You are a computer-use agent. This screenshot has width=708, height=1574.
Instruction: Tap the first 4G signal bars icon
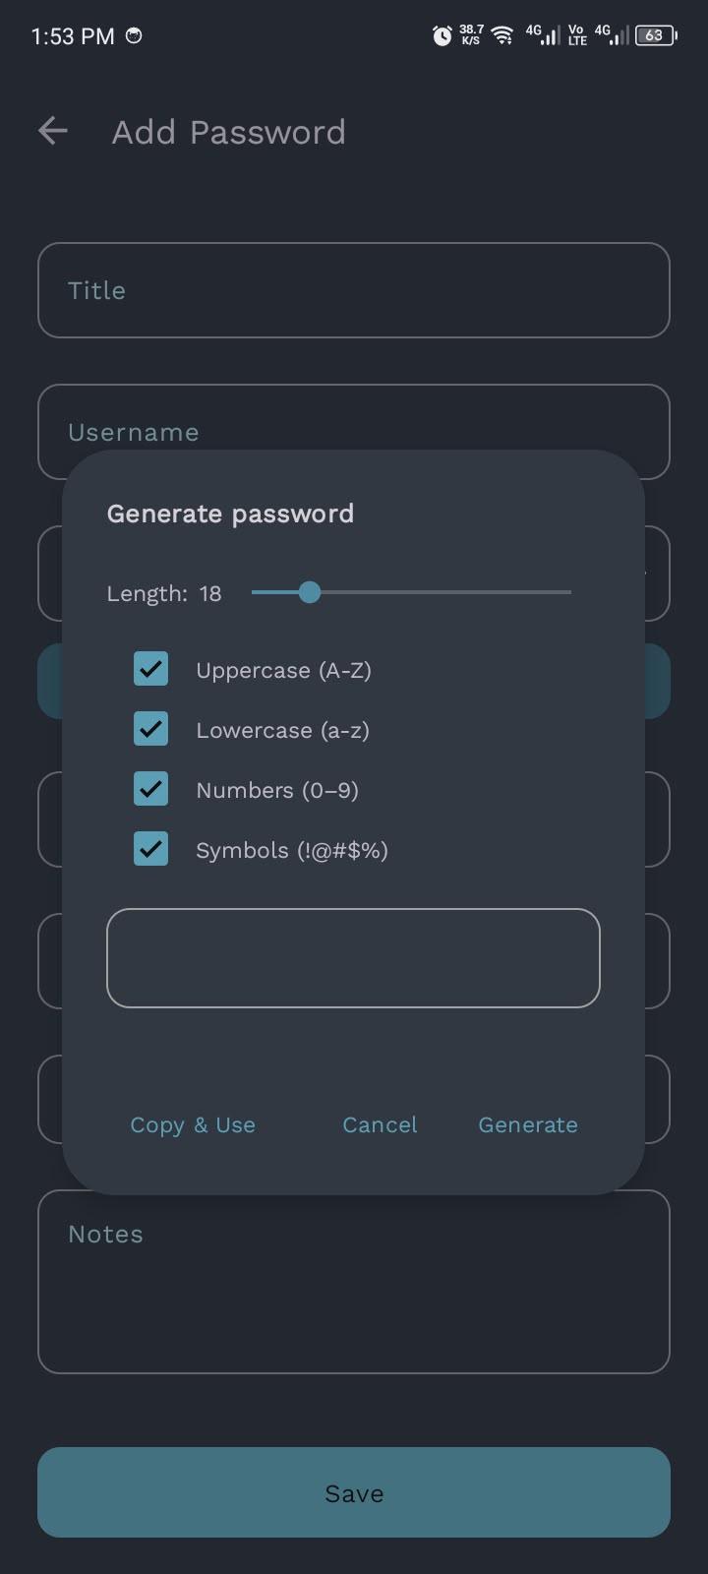tap(543, 35)
